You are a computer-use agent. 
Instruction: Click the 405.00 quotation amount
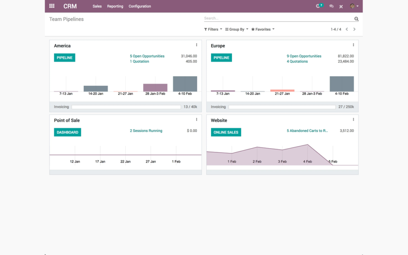(191, 61)
